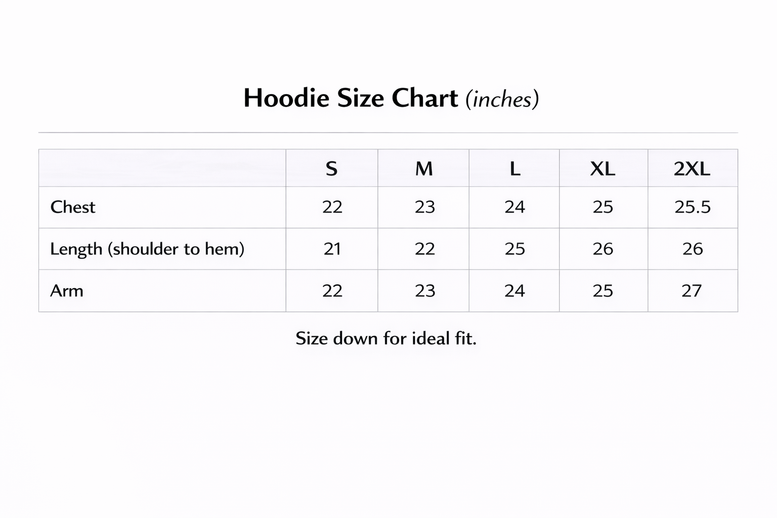Select the Arm value for size 2XL
The height and width of the screenshot is (518, 777).
(692, 291)
